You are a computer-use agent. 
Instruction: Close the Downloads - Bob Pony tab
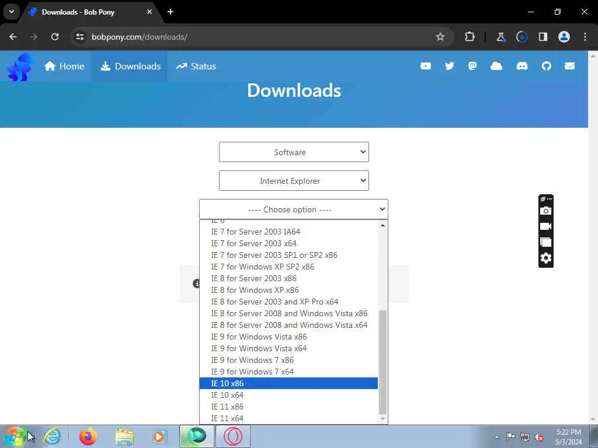[149, 12]
